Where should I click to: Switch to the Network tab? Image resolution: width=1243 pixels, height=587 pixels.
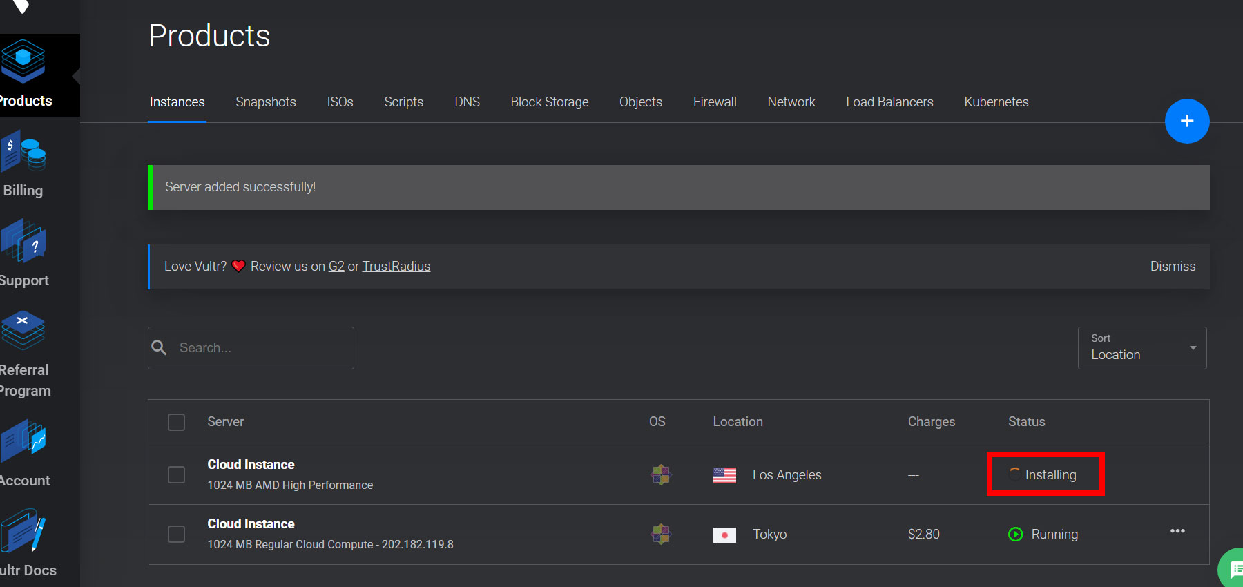(791, 102)
